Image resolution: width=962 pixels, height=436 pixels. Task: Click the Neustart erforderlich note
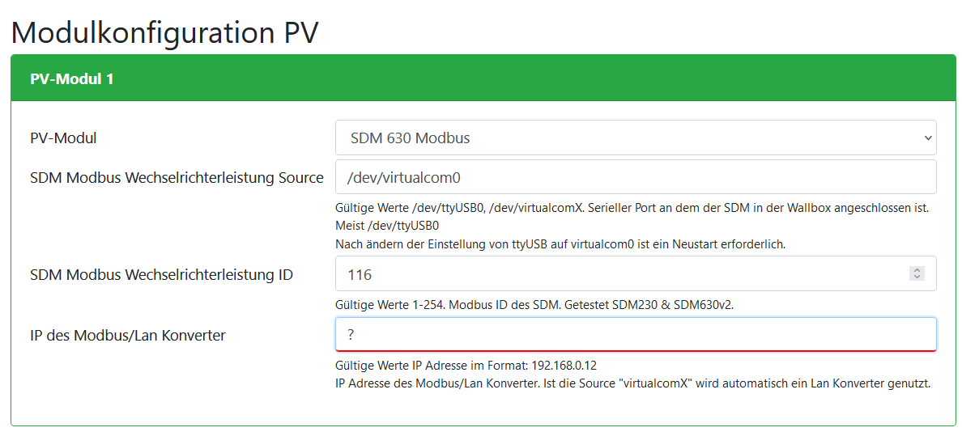click(x=560, y=243)
